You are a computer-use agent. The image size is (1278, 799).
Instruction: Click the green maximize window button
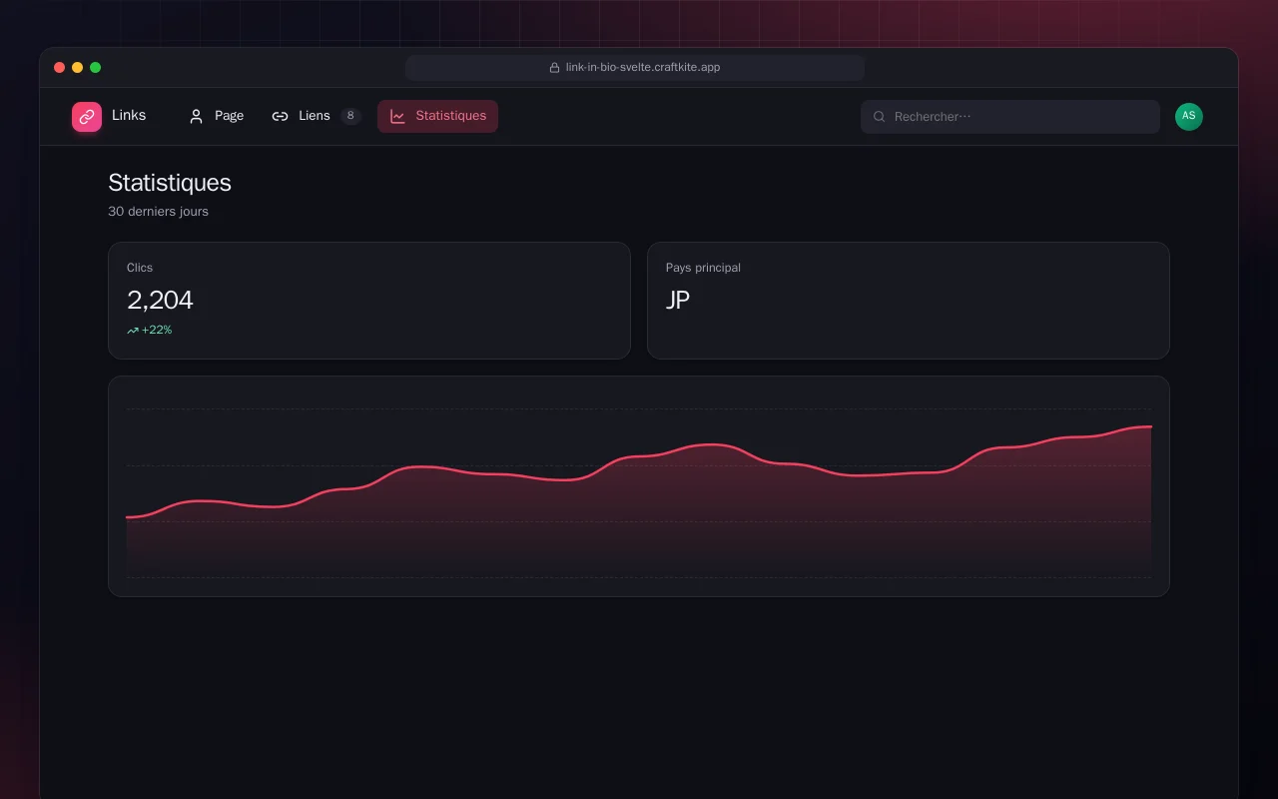pos(96,68)
